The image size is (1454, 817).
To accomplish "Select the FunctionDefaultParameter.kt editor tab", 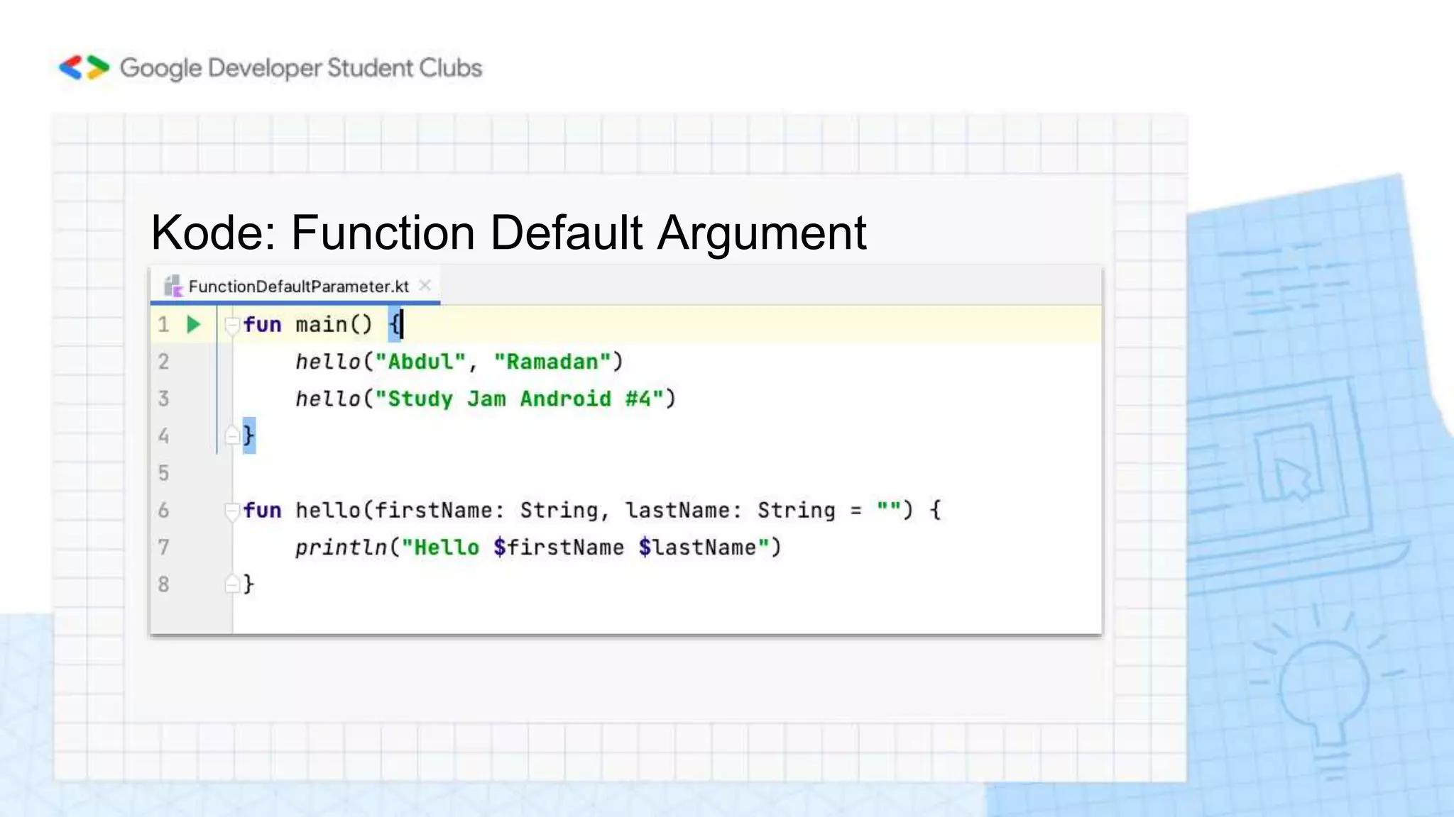I will pyautogui.click(x=295, y=286).
